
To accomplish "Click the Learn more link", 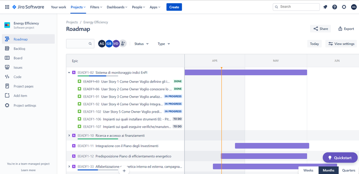I will coord(28,170).
